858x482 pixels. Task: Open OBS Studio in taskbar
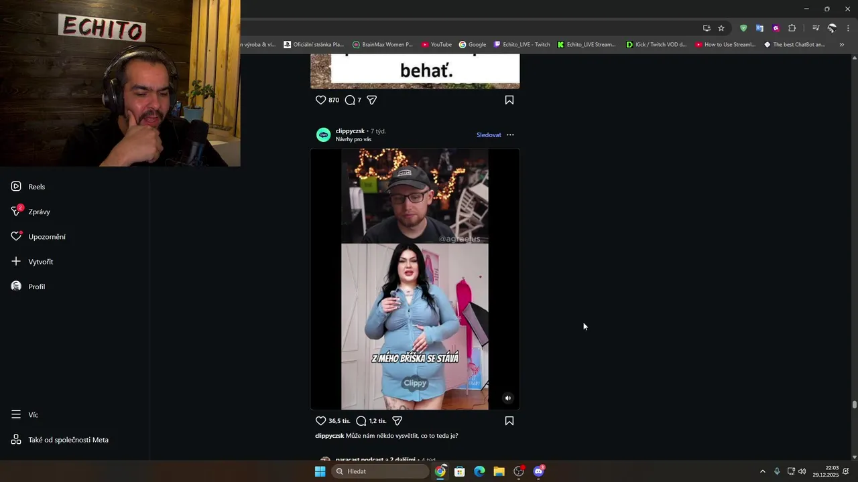519,471
